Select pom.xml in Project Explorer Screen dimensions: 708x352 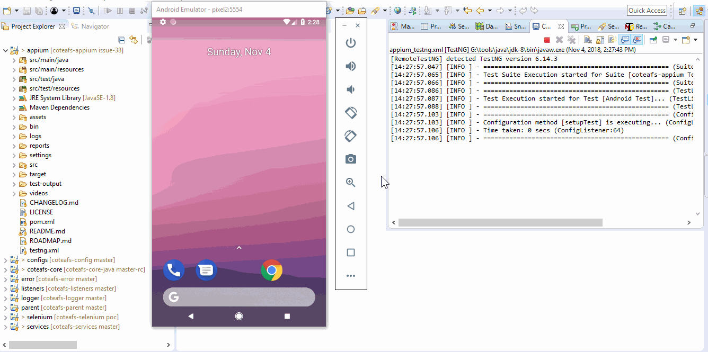click(42, 222)
